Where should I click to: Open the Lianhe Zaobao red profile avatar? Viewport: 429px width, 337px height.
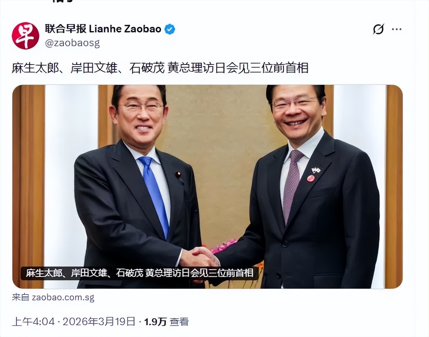(x=25, y=36)
